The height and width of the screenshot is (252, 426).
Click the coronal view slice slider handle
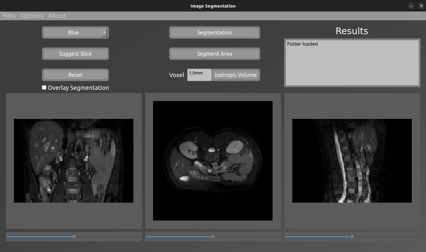point(74,237)
